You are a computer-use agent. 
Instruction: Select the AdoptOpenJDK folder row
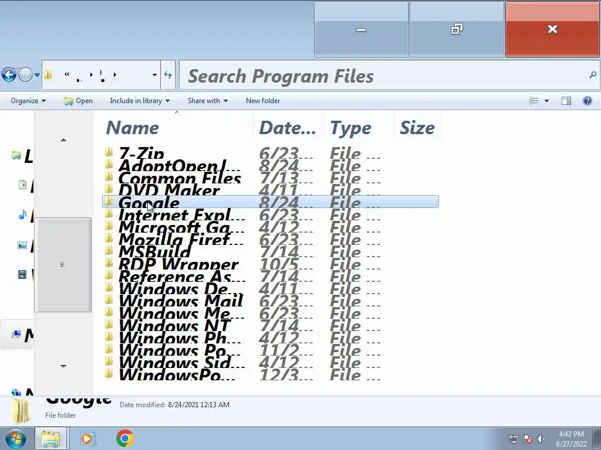270,165
